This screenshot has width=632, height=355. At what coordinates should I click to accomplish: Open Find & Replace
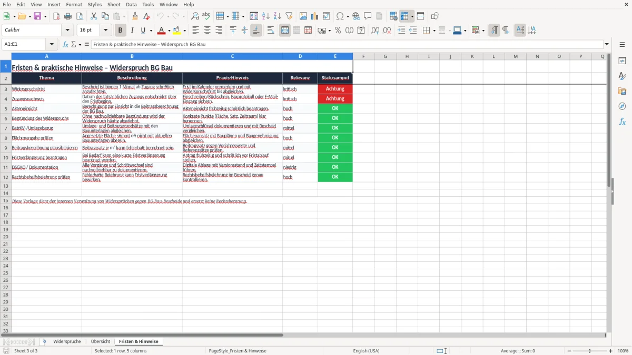pos(195,16)
